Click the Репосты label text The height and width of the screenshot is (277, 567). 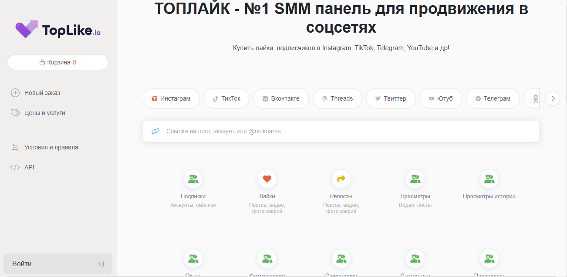tap(341, 196)
